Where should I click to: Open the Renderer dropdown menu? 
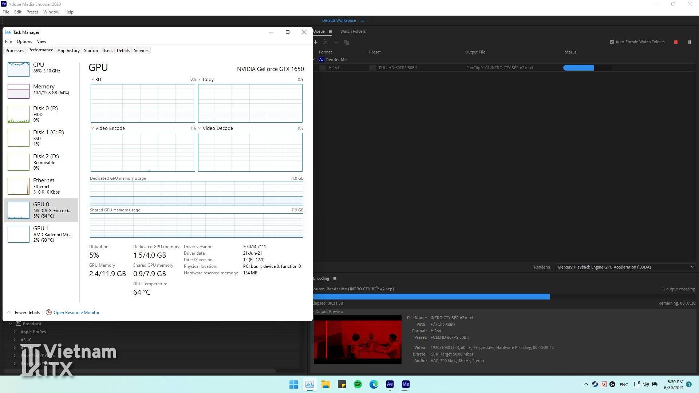click(625, 267)
